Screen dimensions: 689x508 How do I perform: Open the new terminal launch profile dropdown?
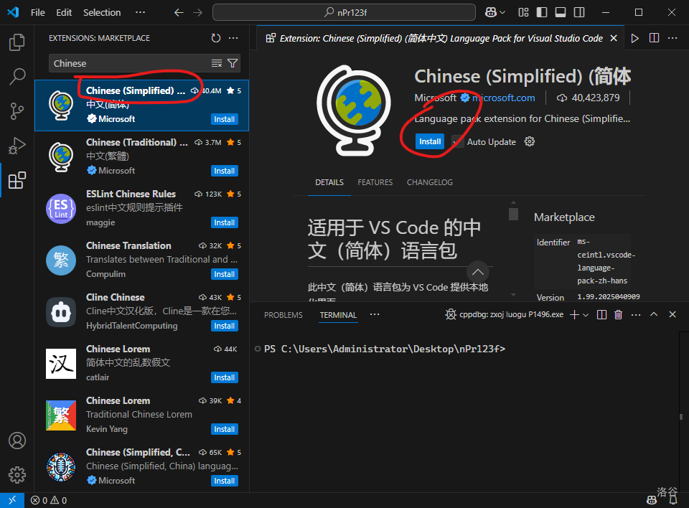tap(586, 315)
